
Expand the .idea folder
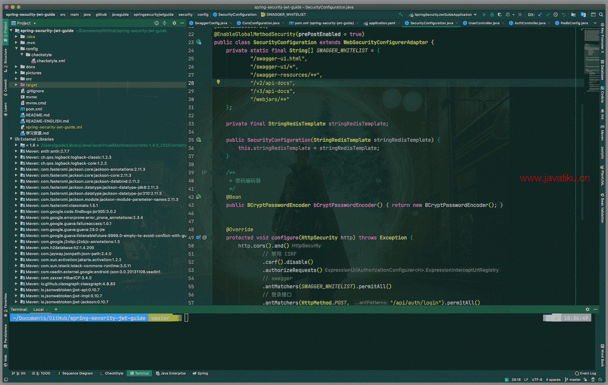coord(16,37)
